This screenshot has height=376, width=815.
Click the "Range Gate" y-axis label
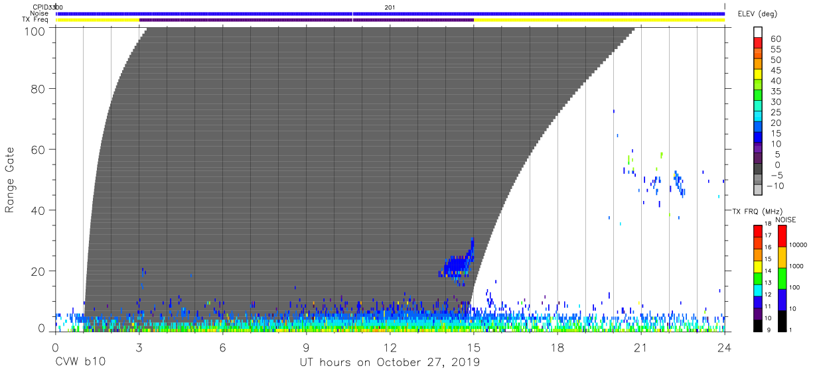click(x=10, y=180)
